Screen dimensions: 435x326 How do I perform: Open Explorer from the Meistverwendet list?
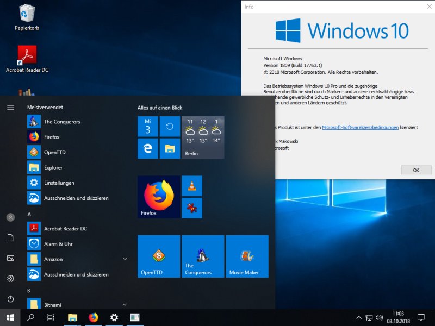point(77,167)
